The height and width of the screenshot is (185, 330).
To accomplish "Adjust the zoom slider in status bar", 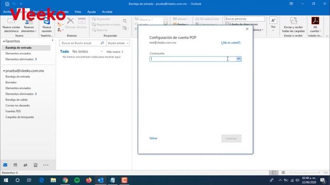I will point(305,173).
